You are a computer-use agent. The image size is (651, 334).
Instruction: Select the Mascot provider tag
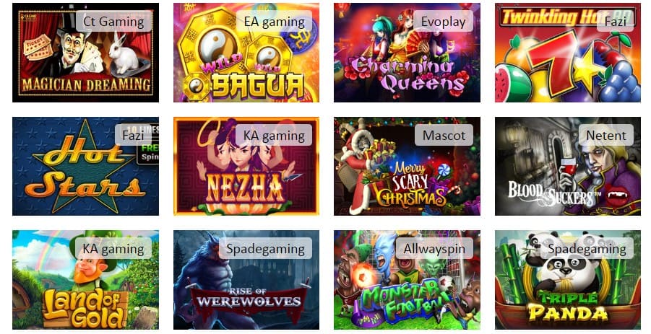[x=444, y=135]
